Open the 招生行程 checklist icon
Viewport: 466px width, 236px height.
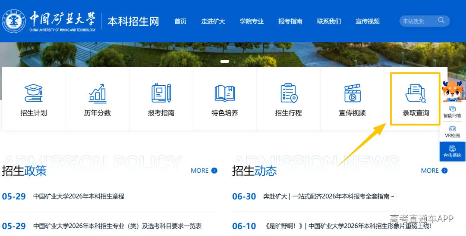pos(289,93)
